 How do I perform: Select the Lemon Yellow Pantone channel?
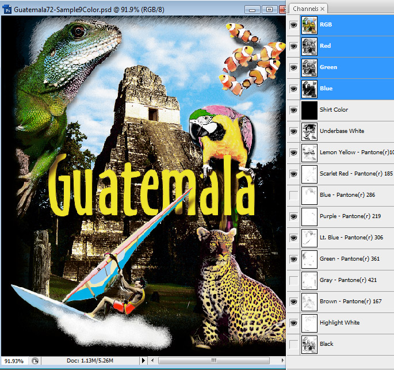click(x=351, y=152)
